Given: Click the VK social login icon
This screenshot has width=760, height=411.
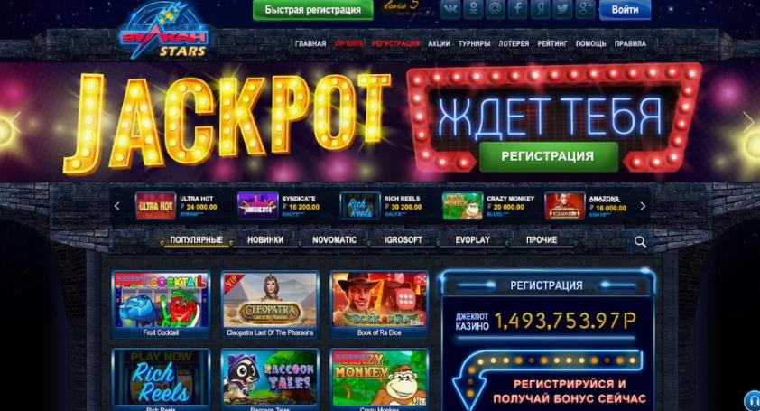Looking at the screenshot, I should [x=450, y=9].
